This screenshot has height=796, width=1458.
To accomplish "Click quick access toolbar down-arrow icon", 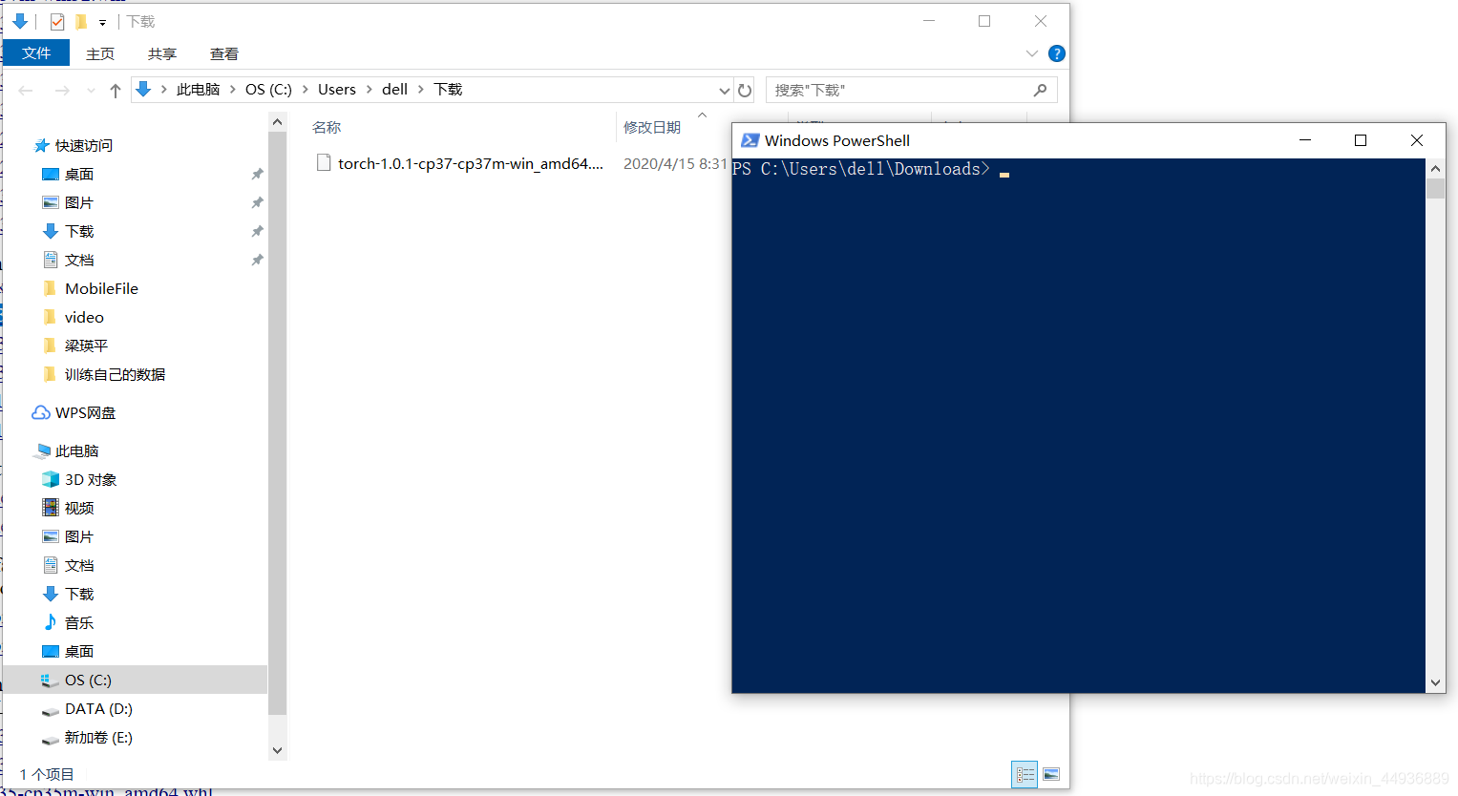I will click(x=19, y=21).
